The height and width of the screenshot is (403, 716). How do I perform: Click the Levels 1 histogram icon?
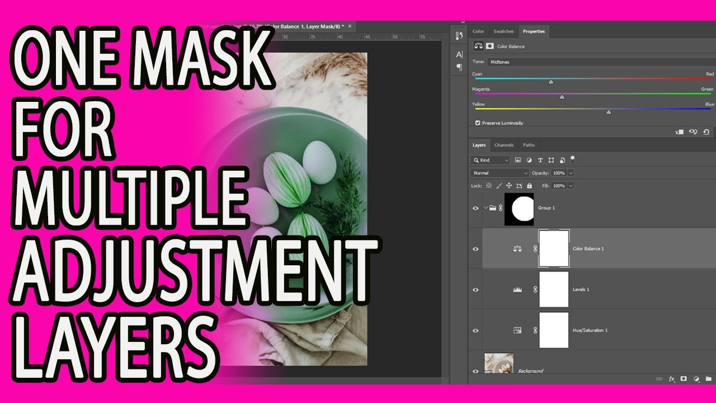pyautogui.click(x=517, y=289)
